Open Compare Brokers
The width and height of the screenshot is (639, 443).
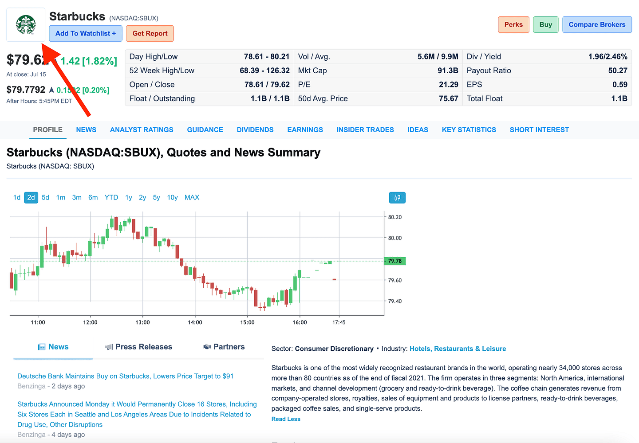pos(597,24)
